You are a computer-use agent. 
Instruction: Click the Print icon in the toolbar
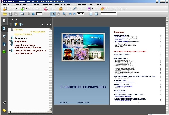click(x=10, y=14)
